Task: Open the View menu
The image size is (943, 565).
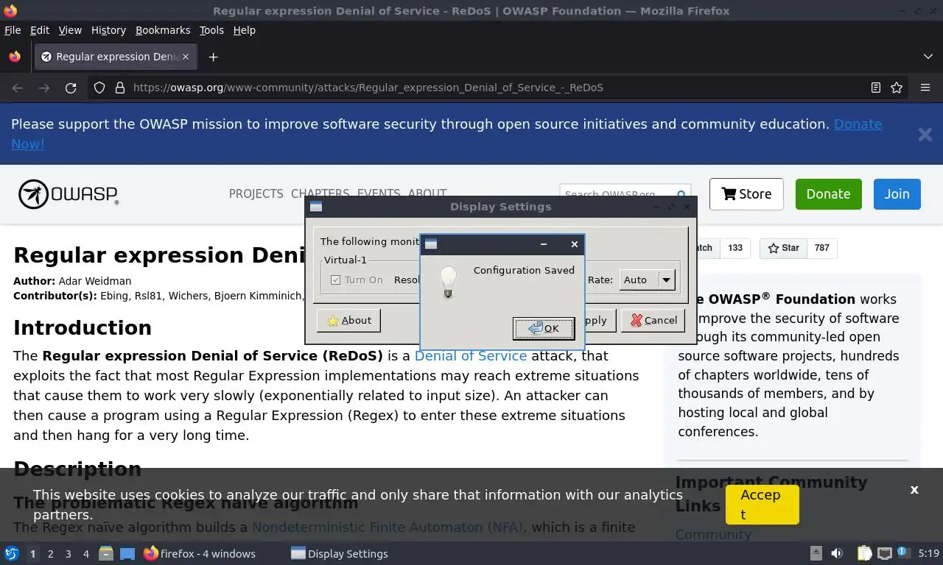Action: pos(70,30)
